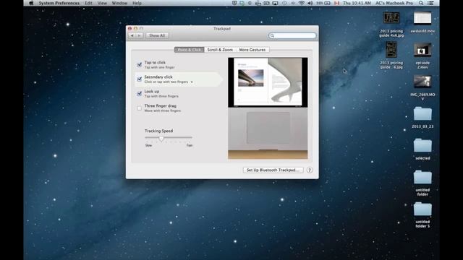Click the preferences search field
Screen dimensions: 463x260
(x=292, y=35)
